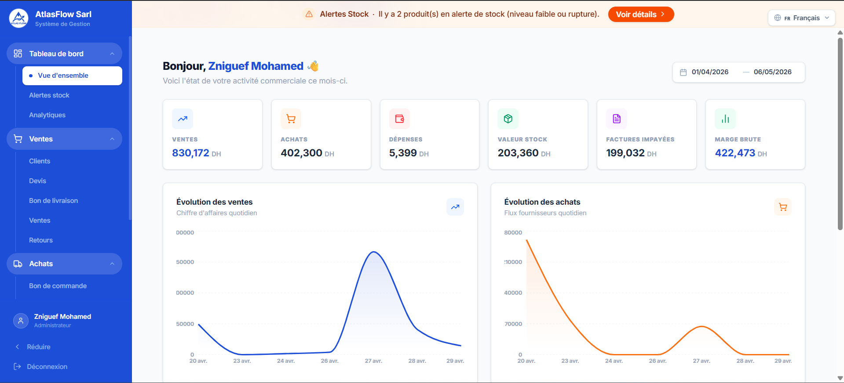
Task: Open Bon de livraison page
Action: (53, 201)
